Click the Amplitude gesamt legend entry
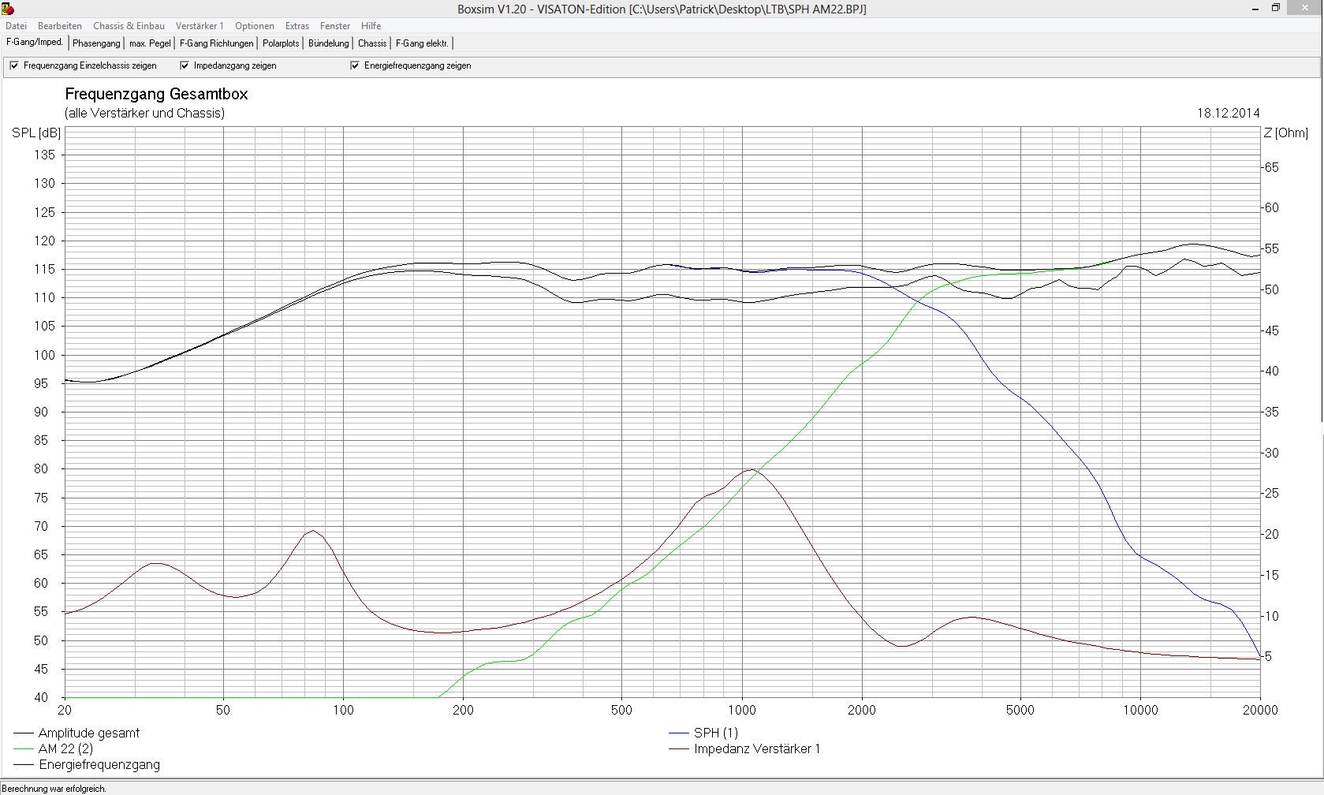Image resolution: width=1324 pixels, height=795 pixels. point(88,733)
